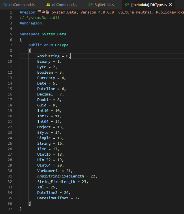
Task: Click the namespace keyword
Action: click(x=29, y=34)
